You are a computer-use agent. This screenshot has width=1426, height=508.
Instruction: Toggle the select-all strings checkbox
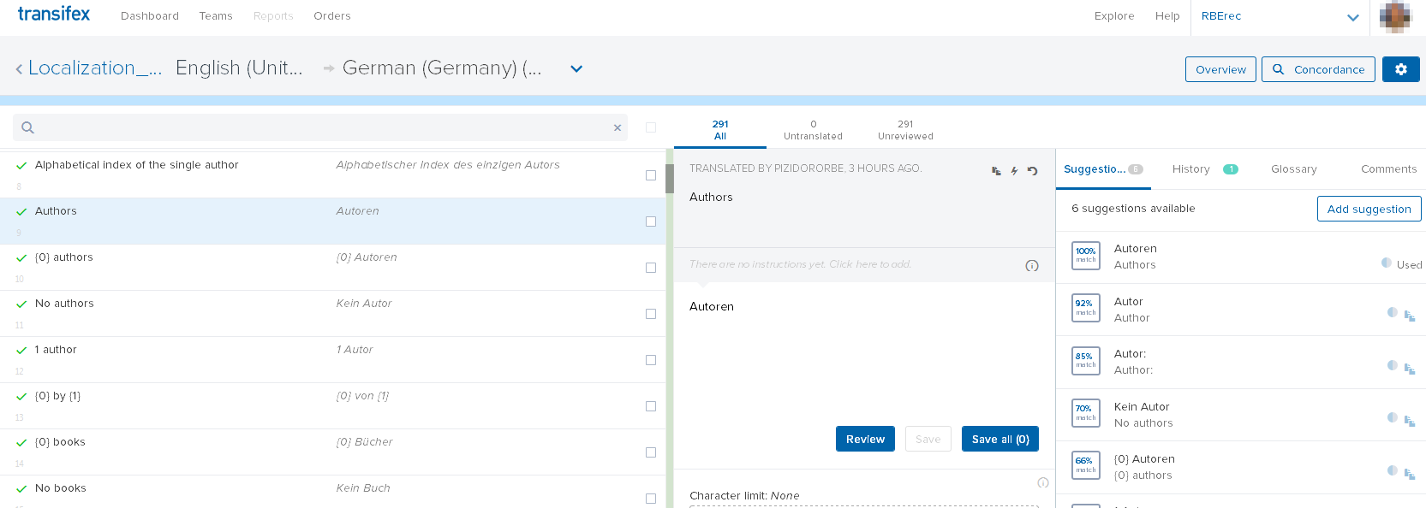(x=651, y=127)
